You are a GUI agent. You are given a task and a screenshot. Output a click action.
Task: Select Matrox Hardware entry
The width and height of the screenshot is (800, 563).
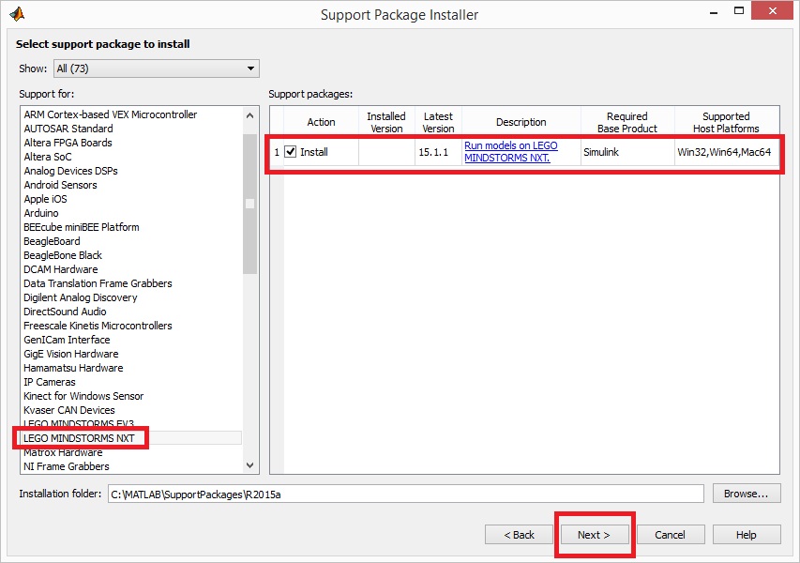pyautogui.click(x=63, y=452)
